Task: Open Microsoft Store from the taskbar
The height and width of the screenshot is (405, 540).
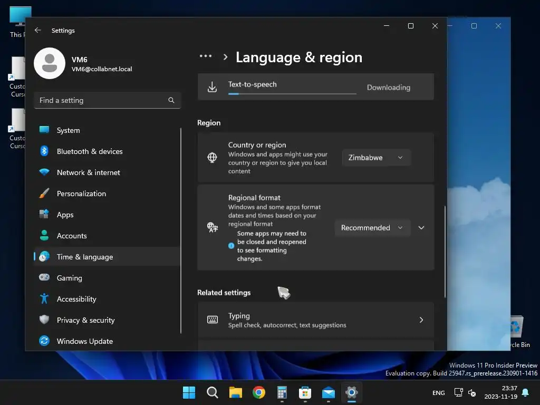Action: 305,392
